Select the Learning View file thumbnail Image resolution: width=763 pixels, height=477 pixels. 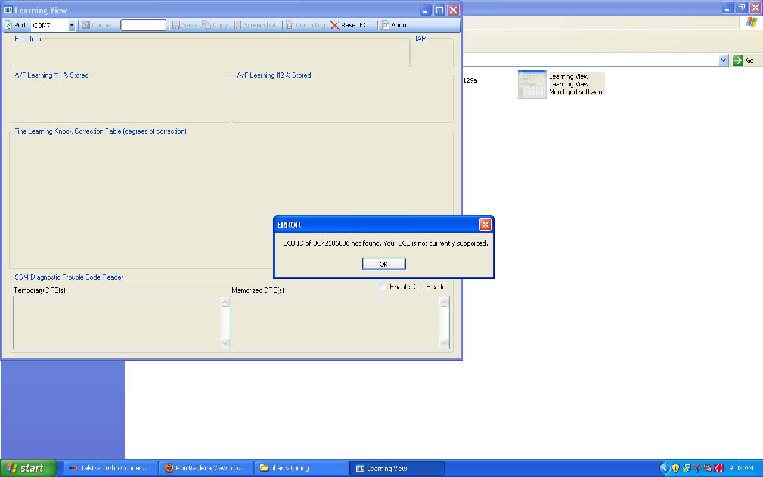click(x=532, y=85)
